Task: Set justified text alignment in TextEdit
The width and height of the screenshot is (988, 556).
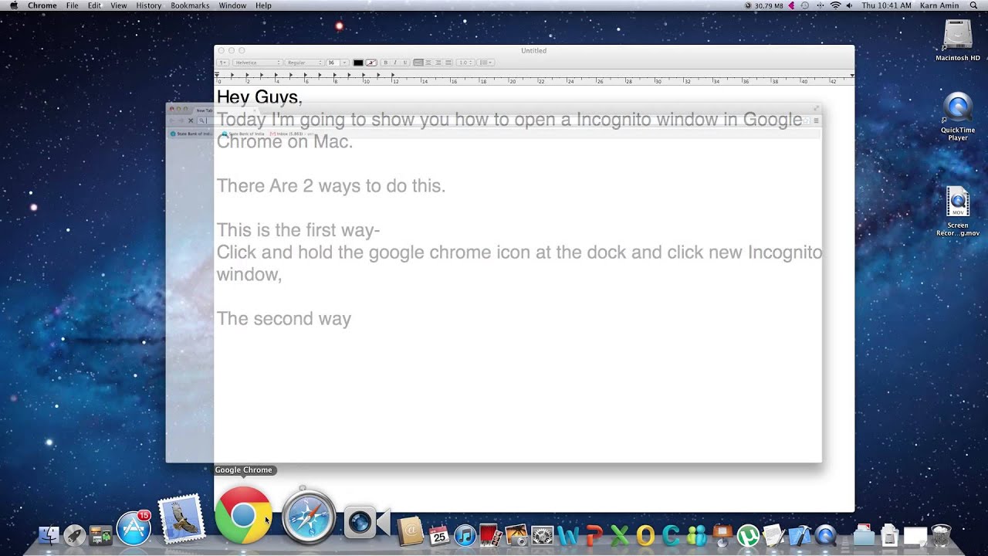Action: pos(448,63)
